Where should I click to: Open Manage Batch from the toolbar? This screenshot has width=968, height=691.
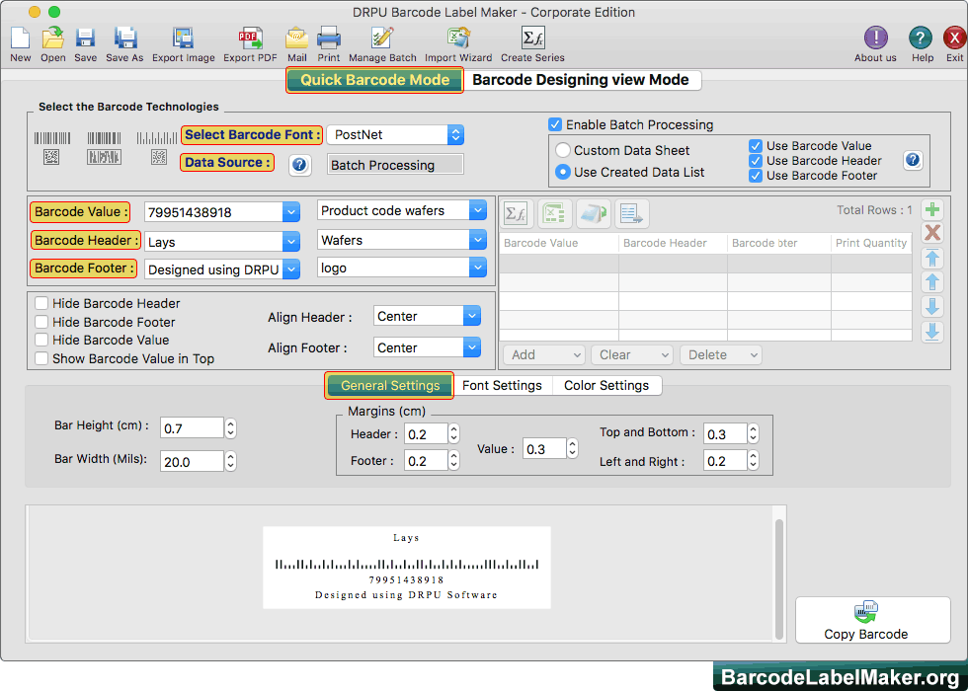[x=382, y=38]
